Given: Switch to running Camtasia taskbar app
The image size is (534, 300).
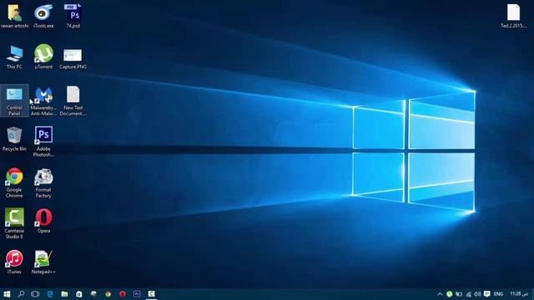Looking at the screenshot, I should point(151,294).
